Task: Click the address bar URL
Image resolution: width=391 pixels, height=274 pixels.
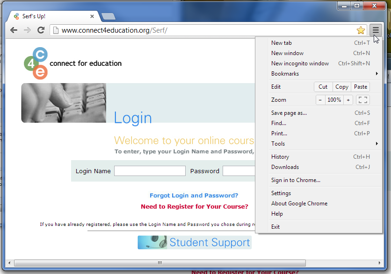Action: [x=115, y=30]
